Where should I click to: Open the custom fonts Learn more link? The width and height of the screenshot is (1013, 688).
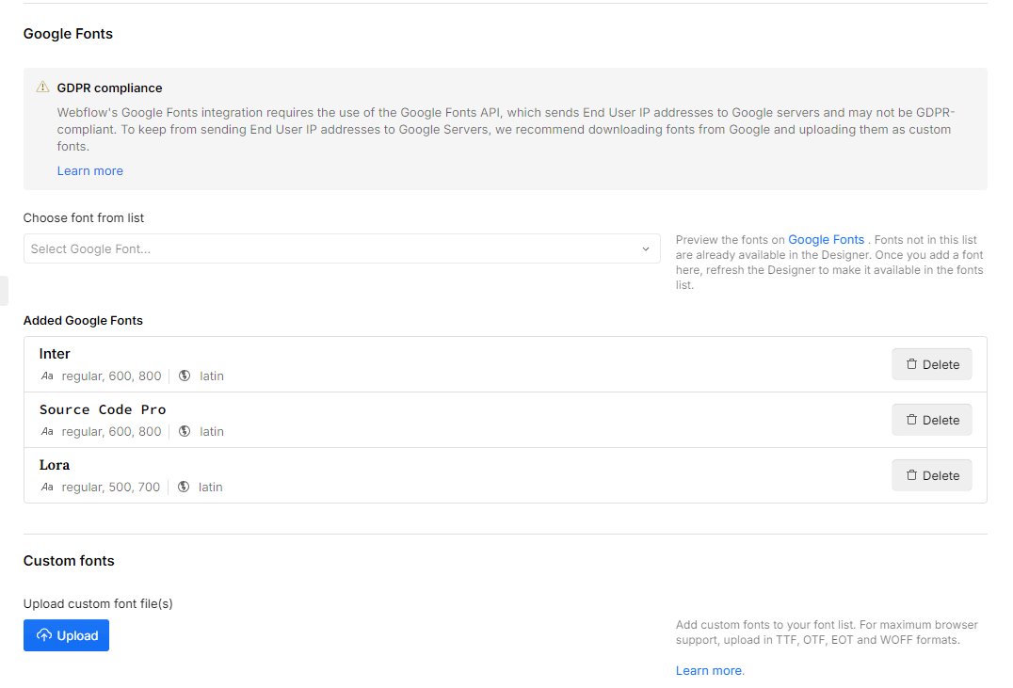(x=709, y=670)
